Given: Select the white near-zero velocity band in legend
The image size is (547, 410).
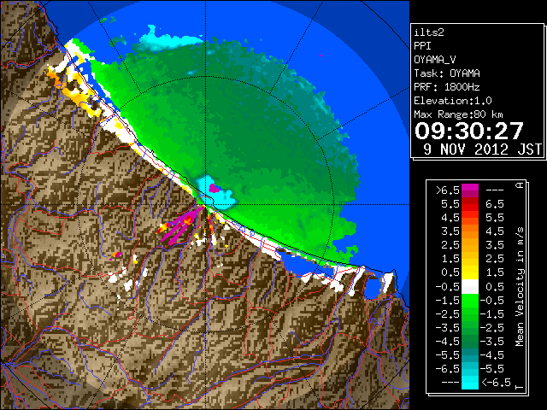Looking at the screenshot, I should (x=470, y=287).
